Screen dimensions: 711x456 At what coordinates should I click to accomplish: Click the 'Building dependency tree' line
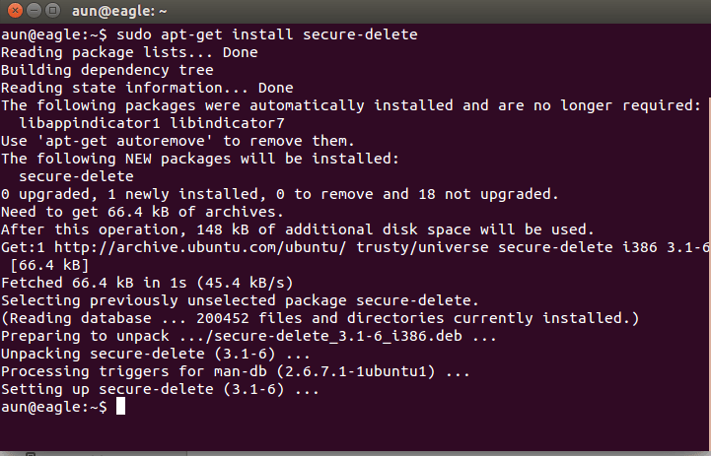tap(107, 70)
